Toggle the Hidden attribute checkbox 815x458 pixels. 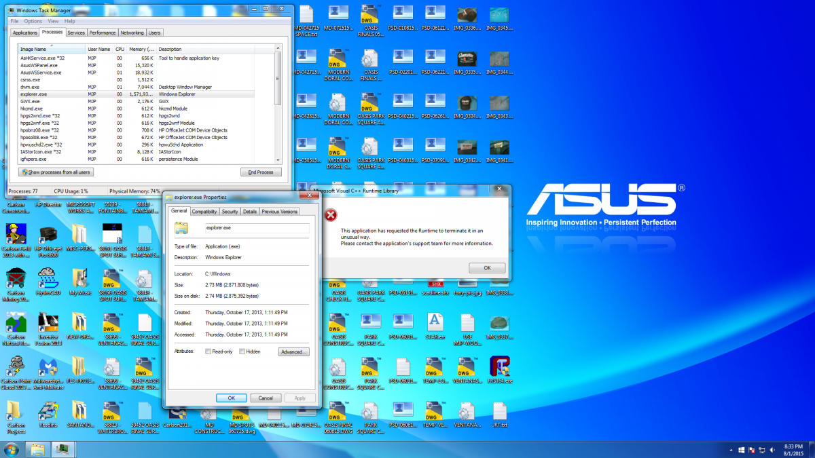[x=242, y=351]
